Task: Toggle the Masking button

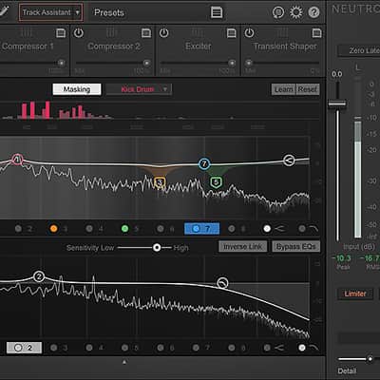Action: 77,89
